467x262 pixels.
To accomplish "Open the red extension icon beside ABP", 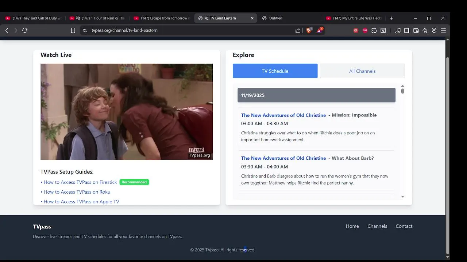I will (x=356, y=31).
